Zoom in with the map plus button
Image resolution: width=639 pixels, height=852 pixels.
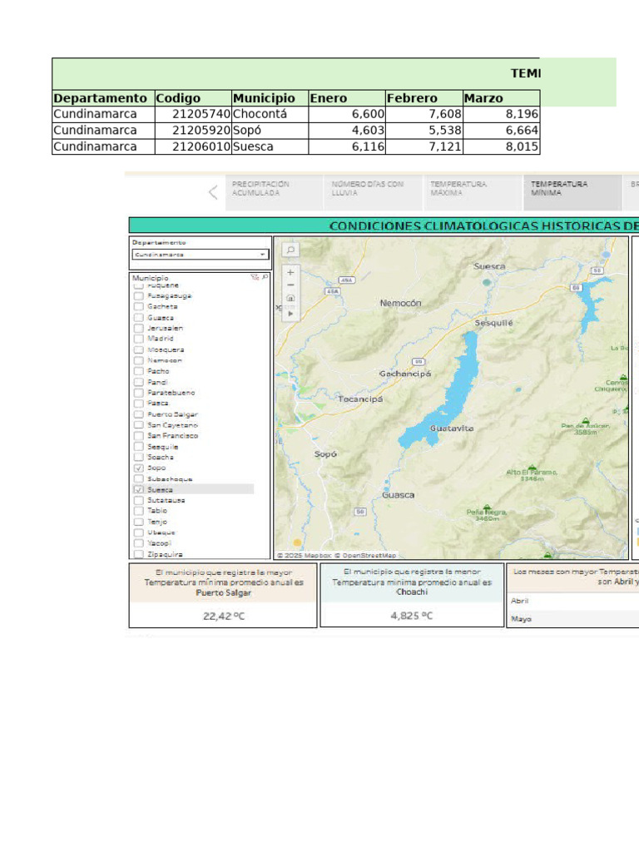290,272
